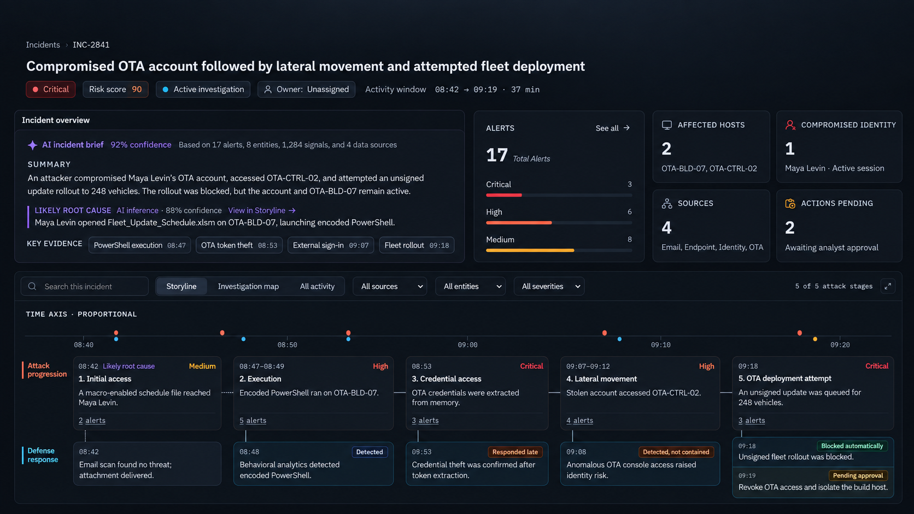This screenshot has width=914, height=514.
Task: Click the Risk score 90 badge
Action: coord(115,90)
